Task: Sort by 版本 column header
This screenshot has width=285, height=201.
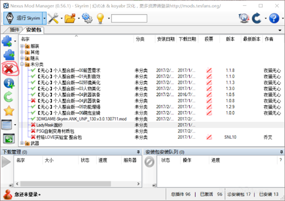Action: tap(230, 39)
